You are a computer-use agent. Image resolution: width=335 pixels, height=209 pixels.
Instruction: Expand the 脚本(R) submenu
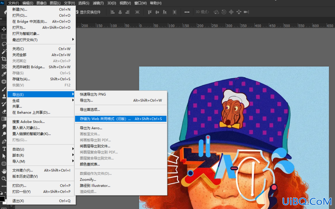coord(42,155)
